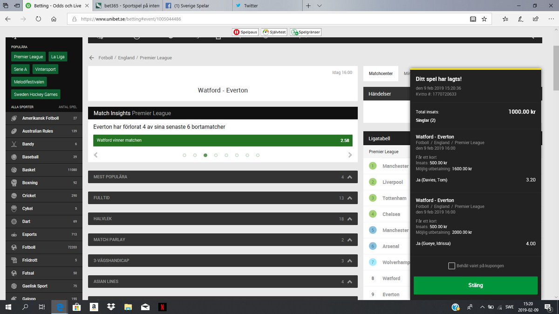Open the Självtest tool
This screenshot has width=559, height=314.
coord(274,32)
